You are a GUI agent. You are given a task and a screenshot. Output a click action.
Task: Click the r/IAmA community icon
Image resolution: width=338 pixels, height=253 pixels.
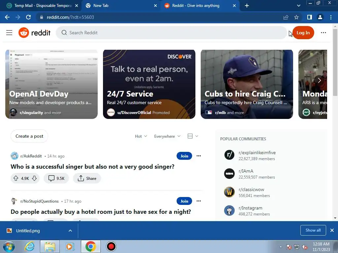229,173
